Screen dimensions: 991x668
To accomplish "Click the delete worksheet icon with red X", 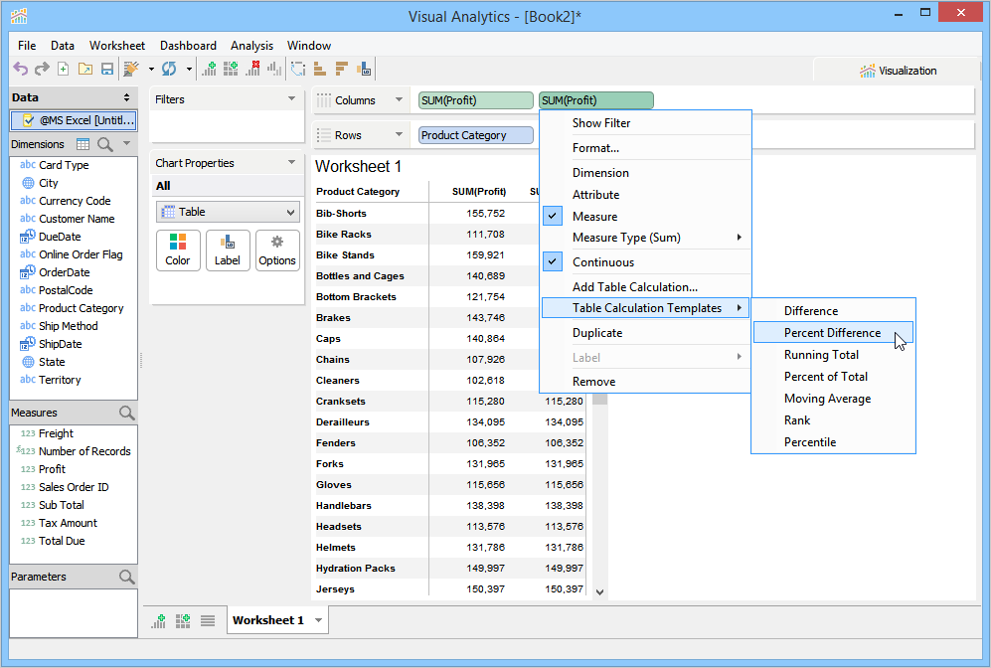I will tap(252, 69).
